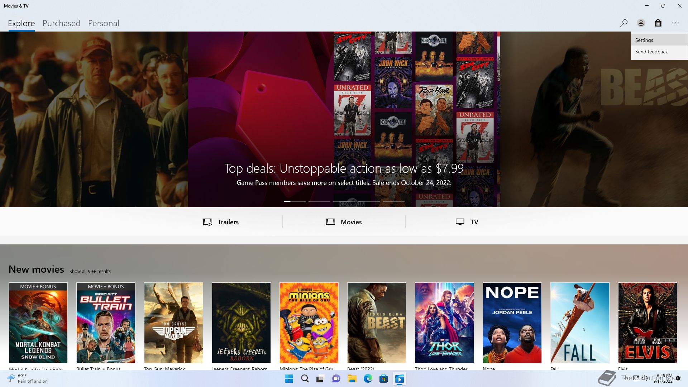This screenshot has width=688, height=387.
Task: Open the Fall movie poster
Action: pos(580,322)
